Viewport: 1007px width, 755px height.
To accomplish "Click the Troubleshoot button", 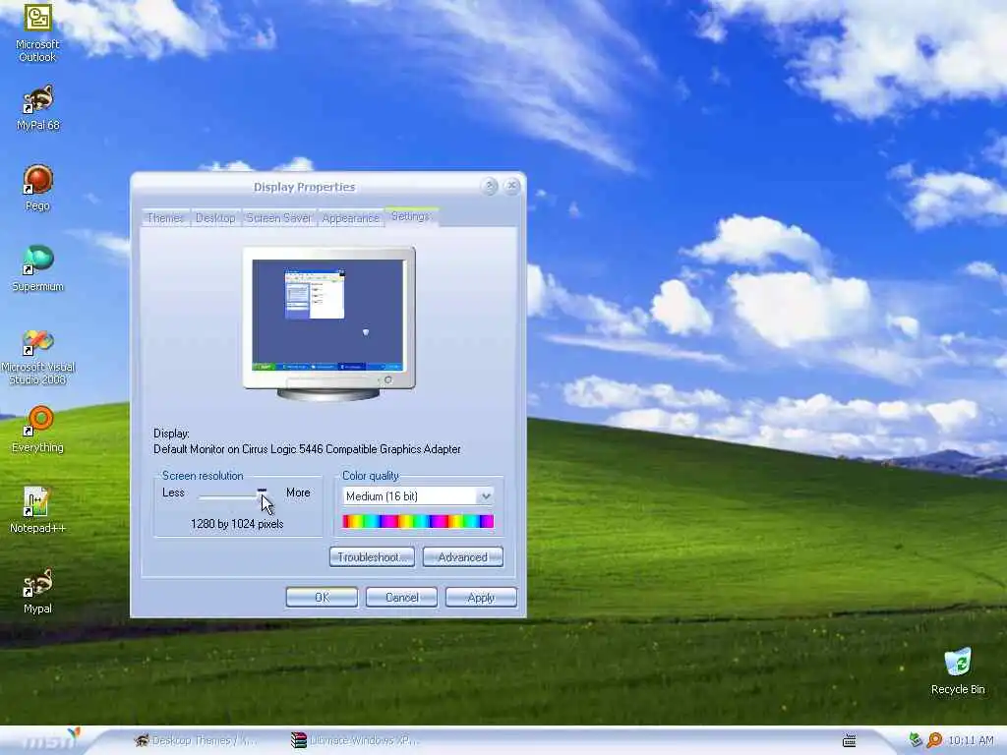I will (x=372, y=556).
